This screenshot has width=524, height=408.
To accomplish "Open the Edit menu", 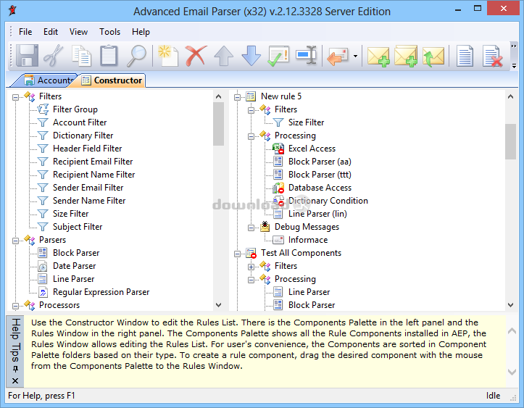I will click(51, 32).
